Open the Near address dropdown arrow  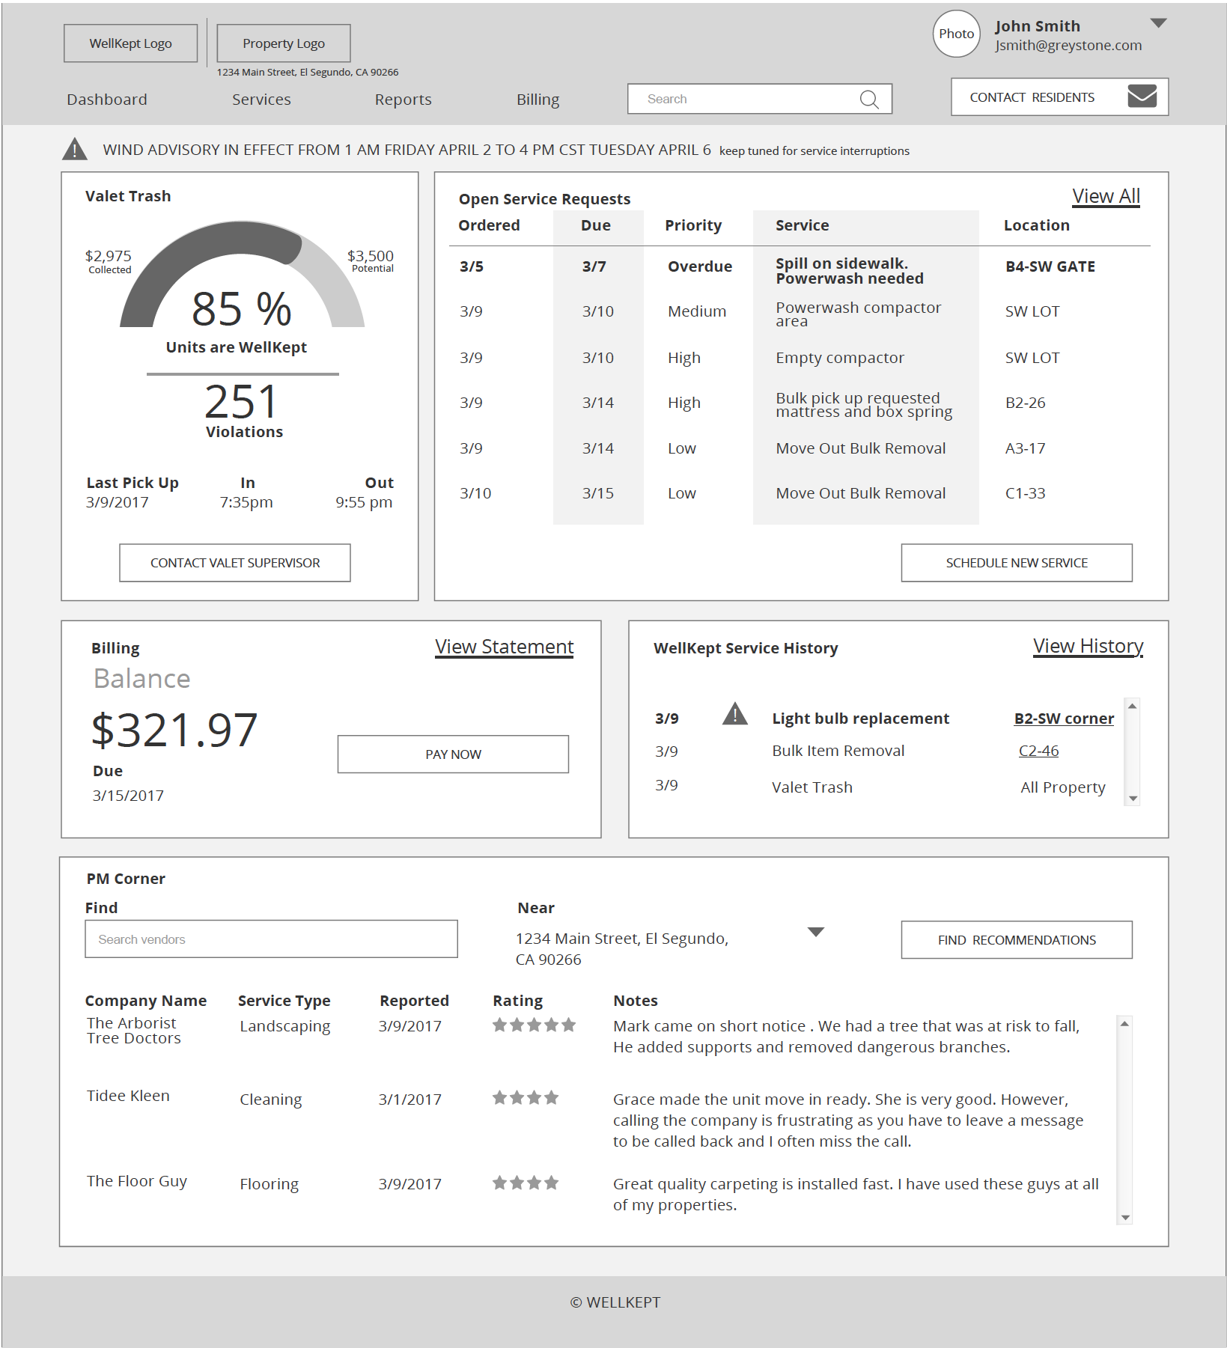pyautogui.click(x=816, y=932)
